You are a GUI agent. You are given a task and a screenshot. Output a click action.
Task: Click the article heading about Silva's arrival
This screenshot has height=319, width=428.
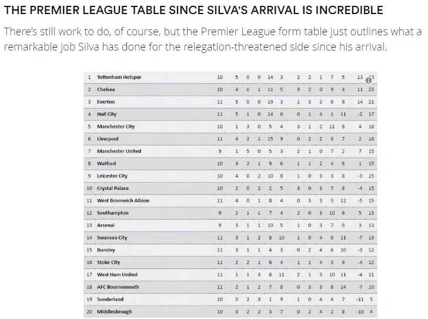click(193, 11)
